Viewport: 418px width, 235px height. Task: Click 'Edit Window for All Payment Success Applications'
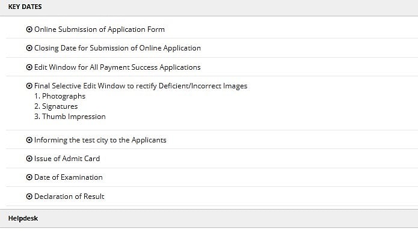[x=117, y=67]
